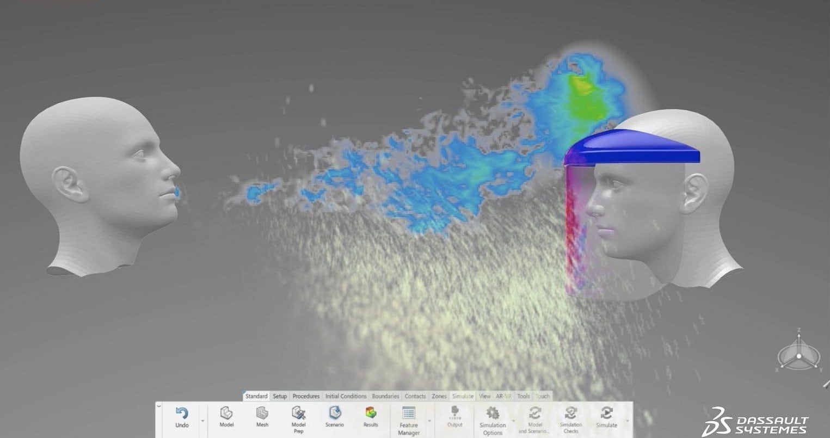
Task: Open the Initial Conditions tab
Action: (346, 396)
